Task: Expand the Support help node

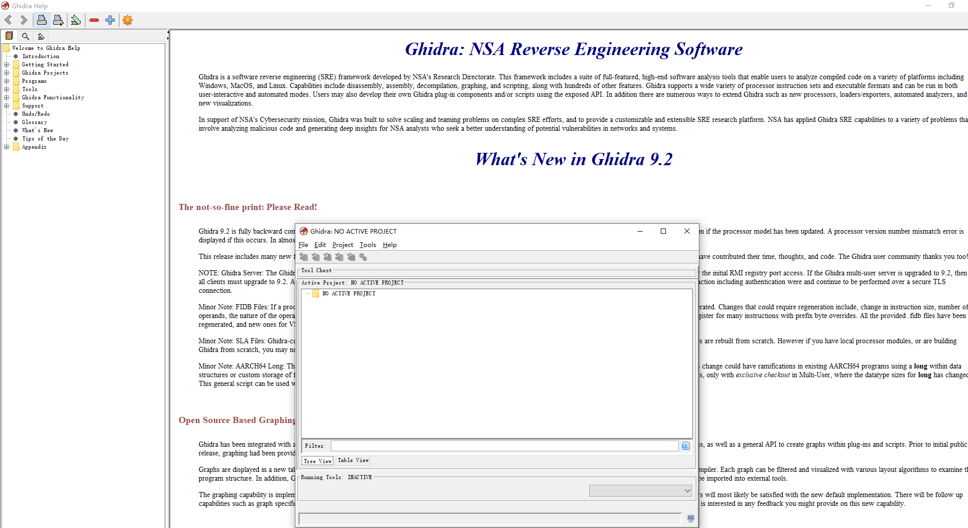Action: point(7,105)
